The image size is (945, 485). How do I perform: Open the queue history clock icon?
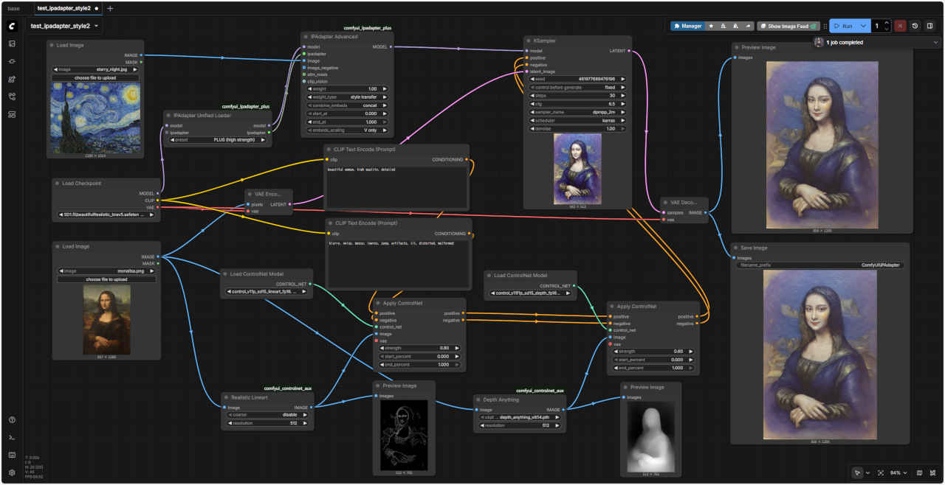click(915, 26)
